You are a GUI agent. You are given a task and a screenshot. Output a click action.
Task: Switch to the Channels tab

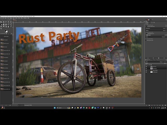tap(151, 60)
